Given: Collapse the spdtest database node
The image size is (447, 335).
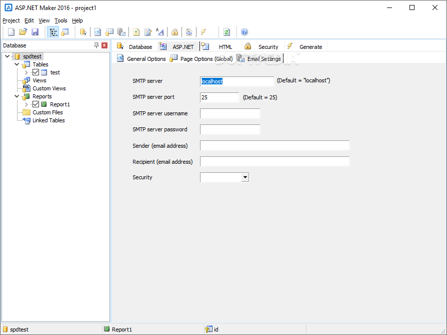Looking at the screenshot, I should click(x=7, y=56).
